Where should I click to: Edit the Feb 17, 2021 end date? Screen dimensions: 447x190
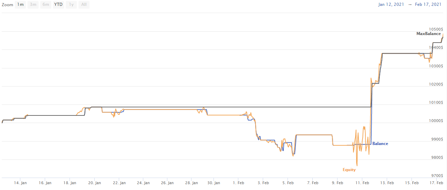[x=428, y=4]
